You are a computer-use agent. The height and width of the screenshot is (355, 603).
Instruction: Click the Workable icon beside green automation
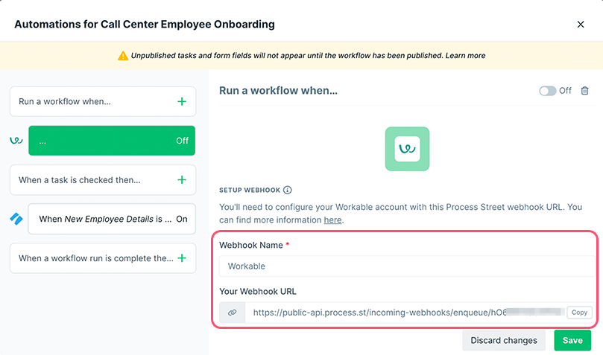pyautogui.click(x=16, y=141)
